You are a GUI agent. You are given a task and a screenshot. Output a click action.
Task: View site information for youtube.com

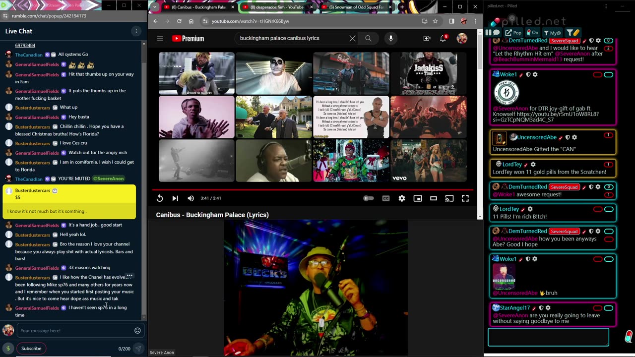205,21
